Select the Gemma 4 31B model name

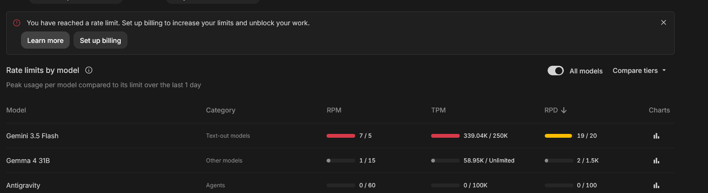pos(28,161)
